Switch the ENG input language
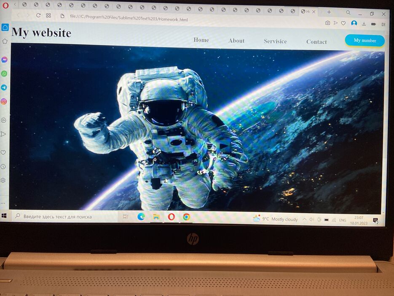This screenshot has height=296, width=394. pos(343,220)
